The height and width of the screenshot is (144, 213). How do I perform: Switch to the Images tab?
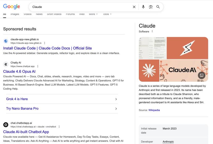[x=15, y=14]
